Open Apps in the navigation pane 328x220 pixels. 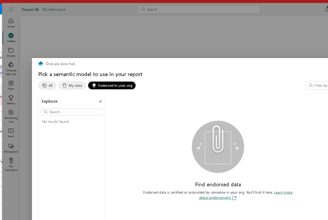[x=11, y=85]
